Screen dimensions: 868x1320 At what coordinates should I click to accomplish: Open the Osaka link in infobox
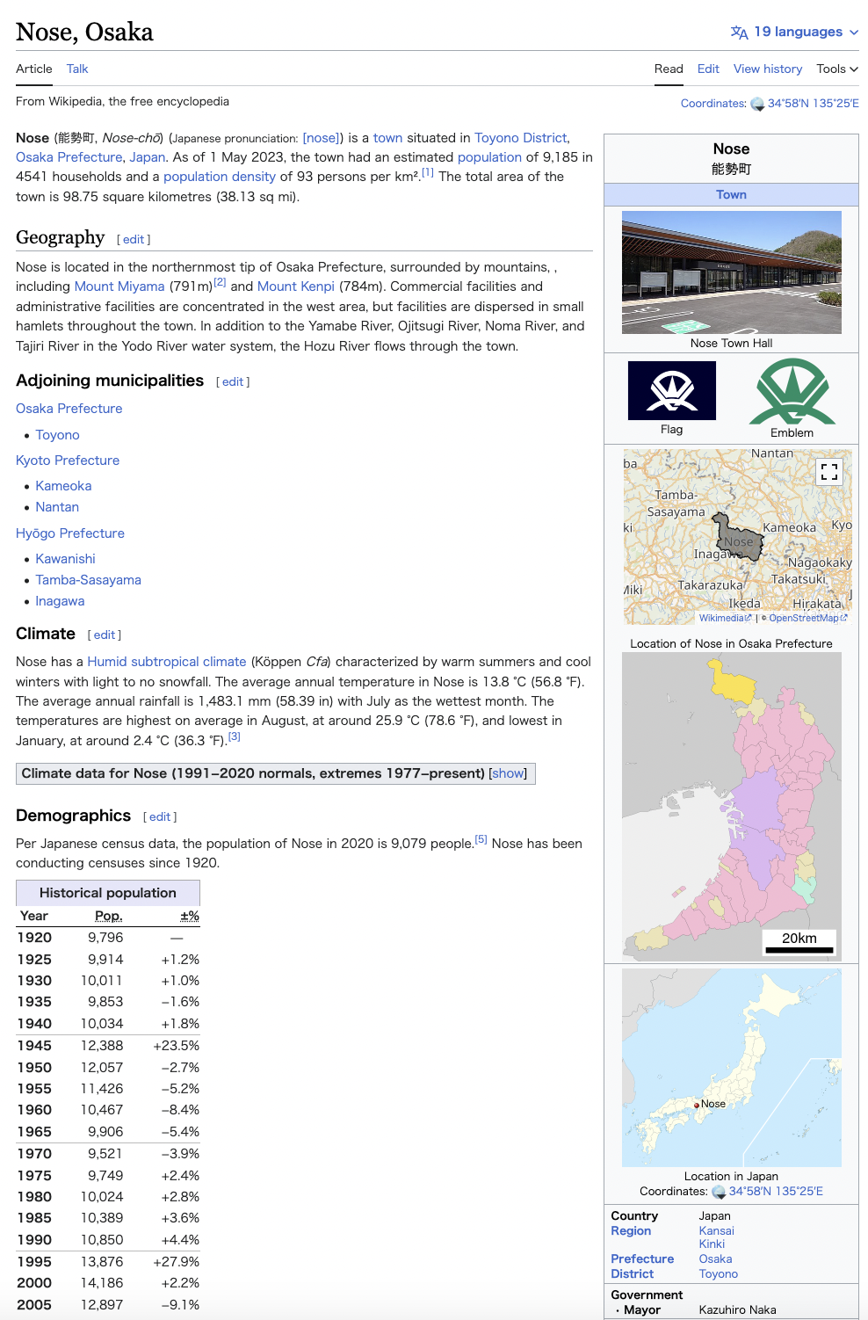(716, 1259)
